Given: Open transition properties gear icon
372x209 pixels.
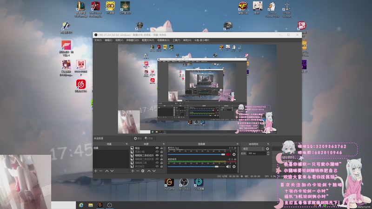Looking at the screenshot, I should click(x=268, y=149).
